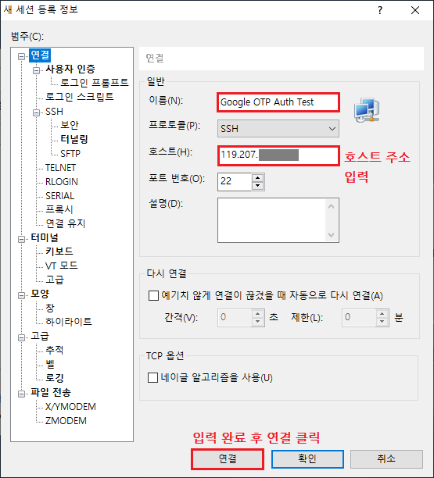Open SSH 터널링 settings
Viewport: 434px width, 478px height.
coord(74,139)
